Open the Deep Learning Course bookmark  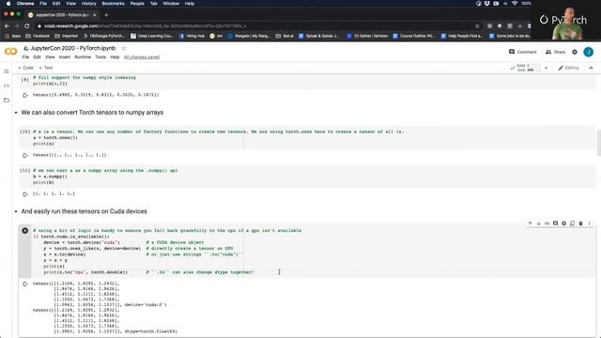click(152, 36)
